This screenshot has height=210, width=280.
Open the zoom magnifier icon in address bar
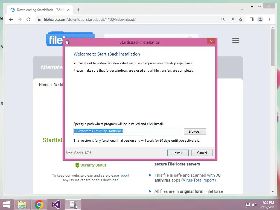(x=223, y=19)
